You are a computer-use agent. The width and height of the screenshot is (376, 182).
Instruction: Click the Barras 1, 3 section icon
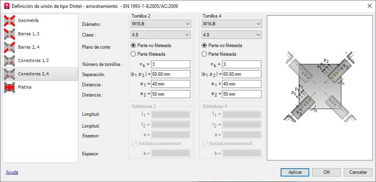(9, 34)
